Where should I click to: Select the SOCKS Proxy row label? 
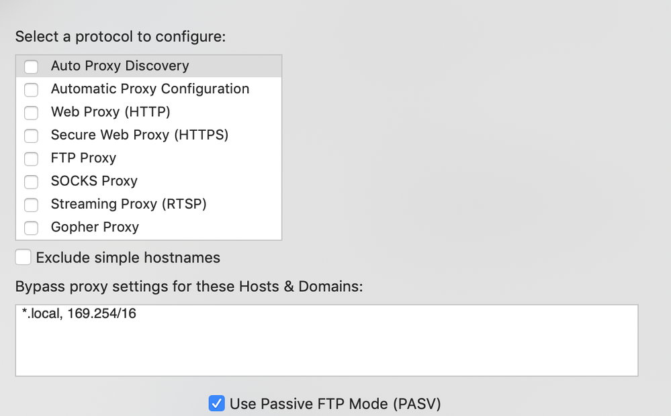click(x=94, y=181)
